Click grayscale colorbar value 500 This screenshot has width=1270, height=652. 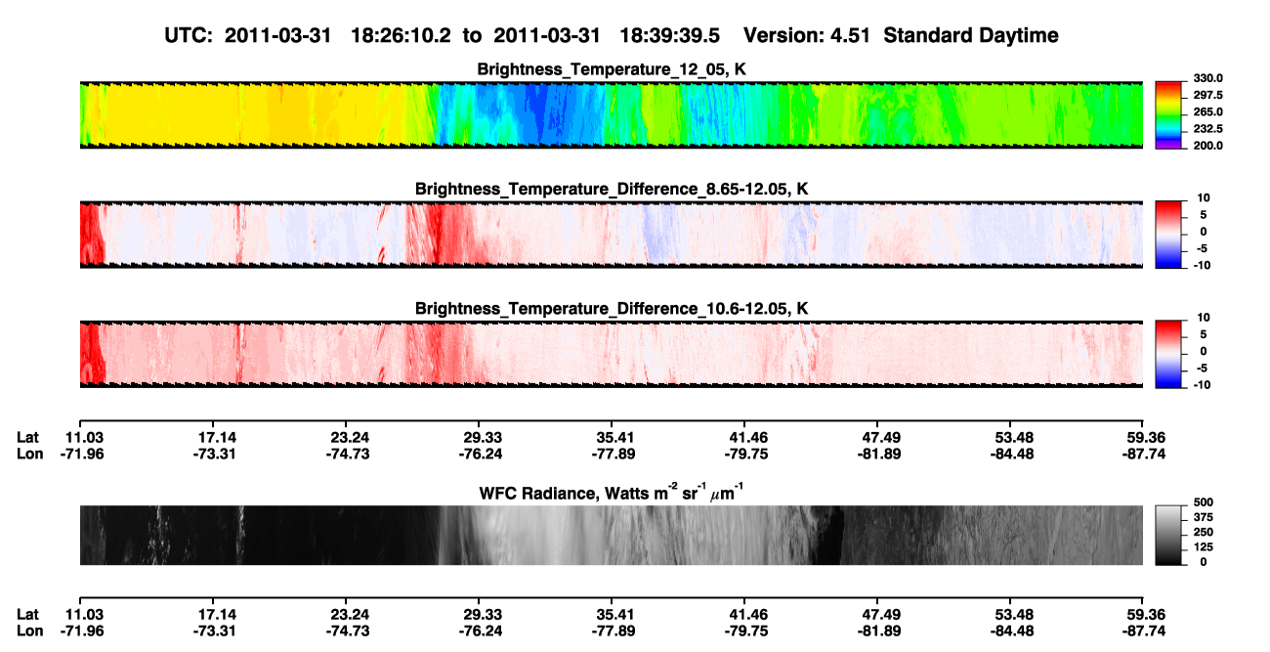(x=1203, y=505)
